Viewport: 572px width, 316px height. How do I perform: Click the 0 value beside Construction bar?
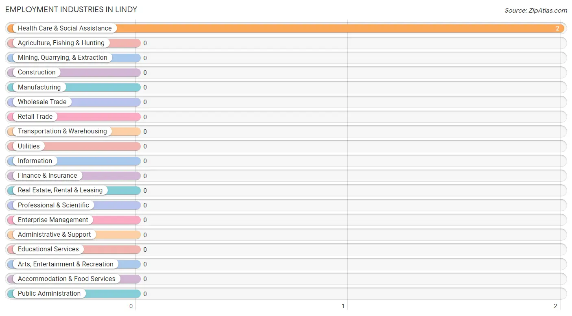click(145, 73)
